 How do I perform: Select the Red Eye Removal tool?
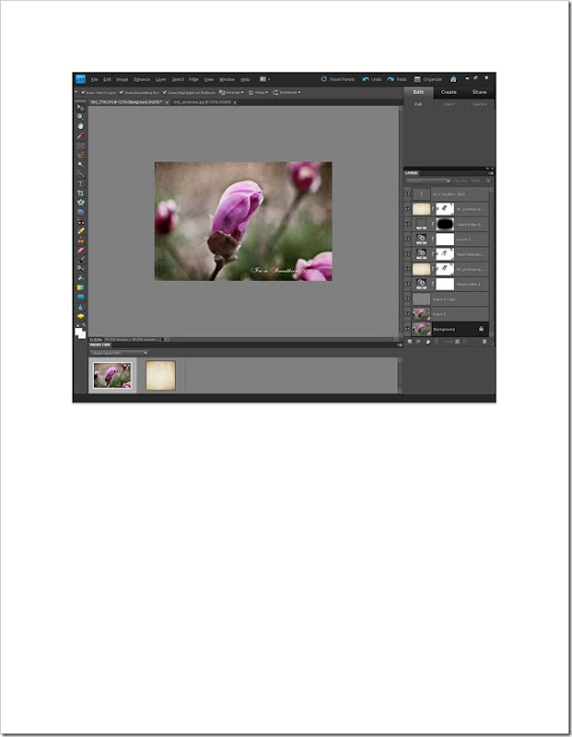tap(80, 222)
